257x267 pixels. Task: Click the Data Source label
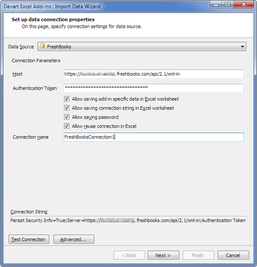pyautogui.click(x=21, y=47)
